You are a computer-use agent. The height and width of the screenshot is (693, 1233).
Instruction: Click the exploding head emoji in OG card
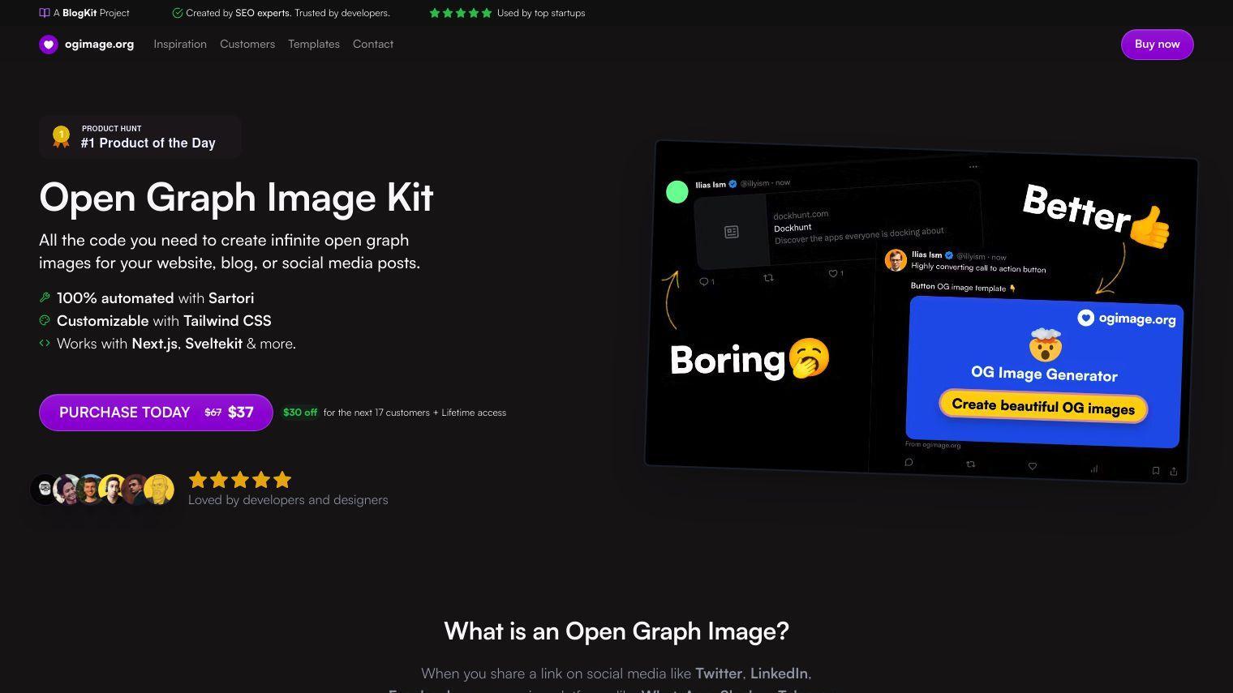coord(1046,344)
